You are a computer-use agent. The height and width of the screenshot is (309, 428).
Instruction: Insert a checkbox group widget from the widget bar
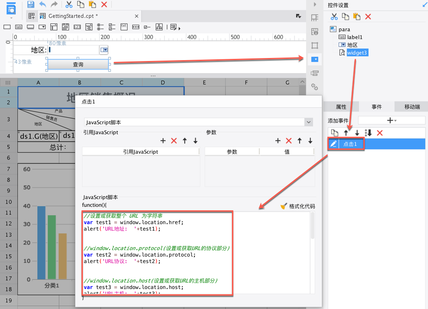pos(112,27)
